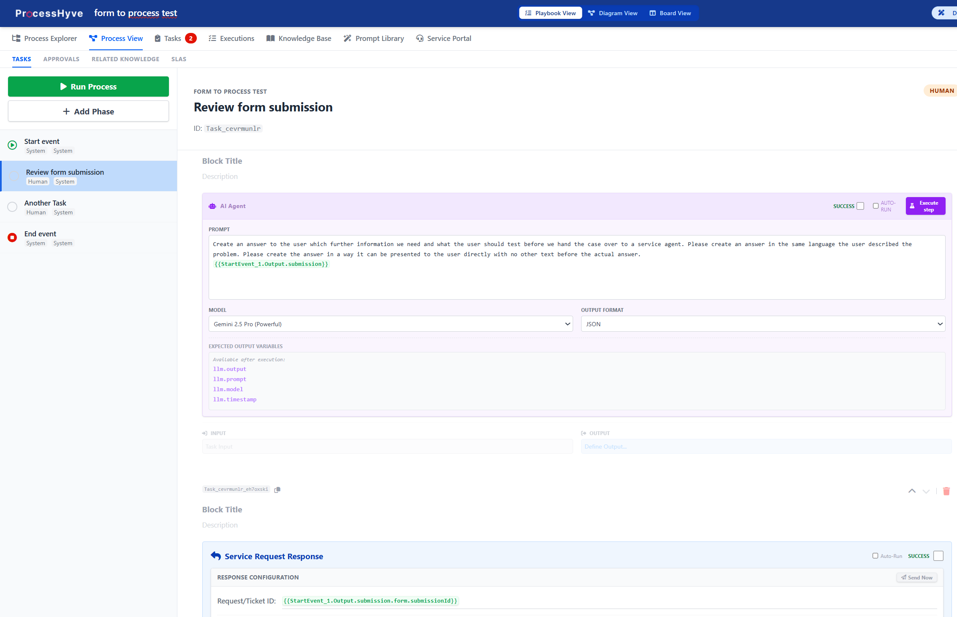Open the SLAs tab

(179, 59)
